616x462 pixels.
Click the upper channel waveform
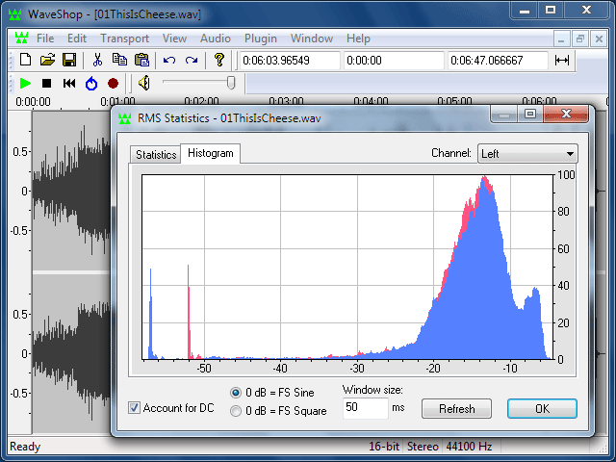(70, 191)
